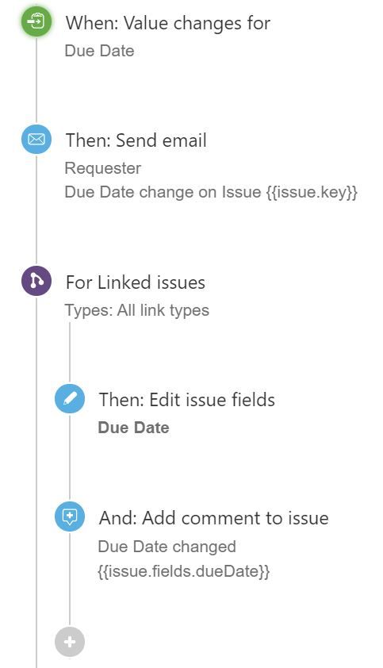Open the 'For Linked issues' branch
Viewport: 383px width, 668px height.
pyautogui.click(x=136, y=282)
